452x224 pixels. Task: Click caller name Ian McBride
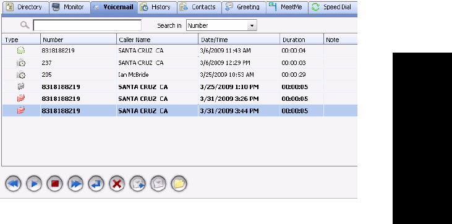[x=134, y=75]
